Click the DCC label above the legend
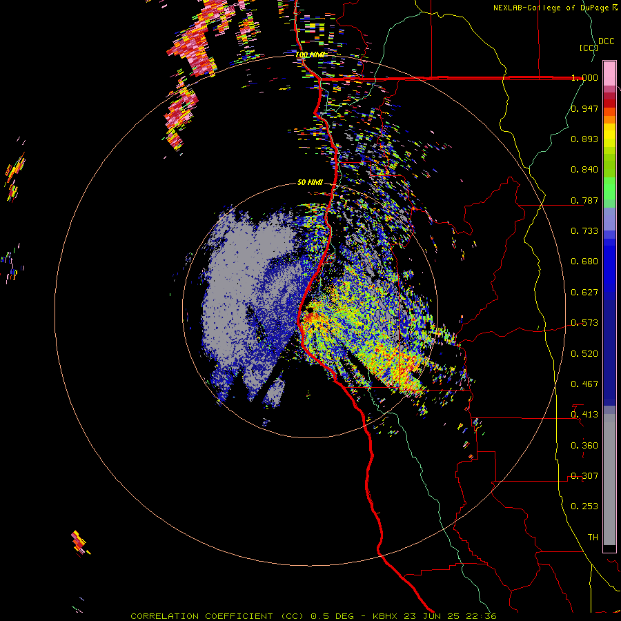 606,41
